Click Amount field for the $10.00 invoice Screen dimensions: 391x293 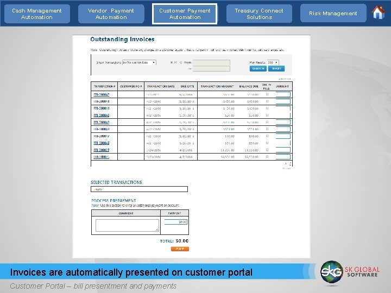[283, 136]
